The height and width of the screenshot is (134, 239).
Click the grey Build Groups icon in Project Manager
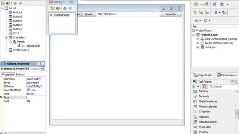(x=224, y=12)
